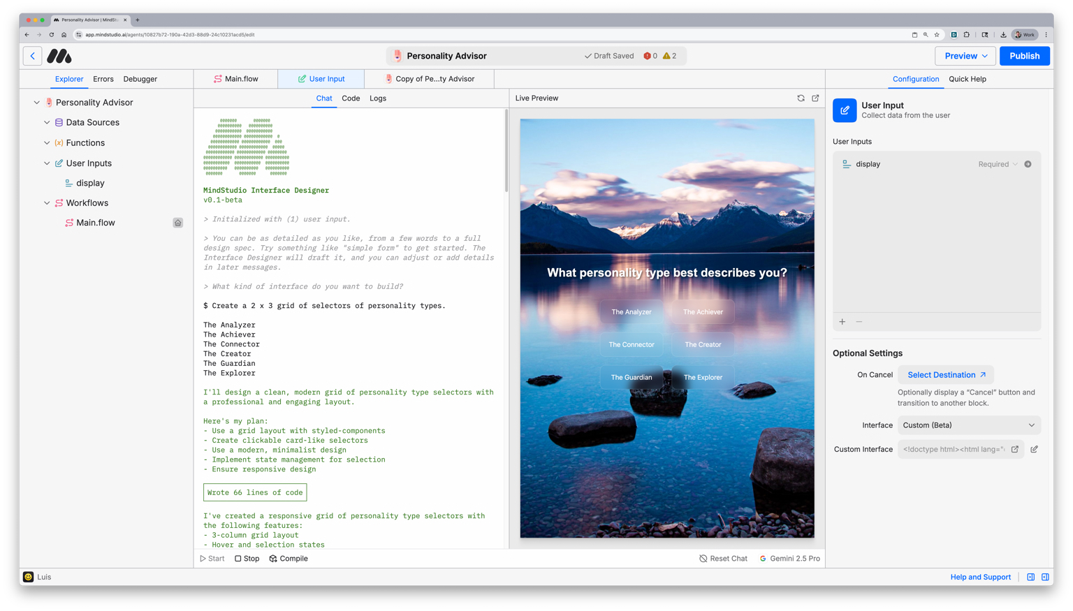Edit the Custom Interface with pencil icon
The width and height of the screenshot is (1073, 611).
point(1035,450)
